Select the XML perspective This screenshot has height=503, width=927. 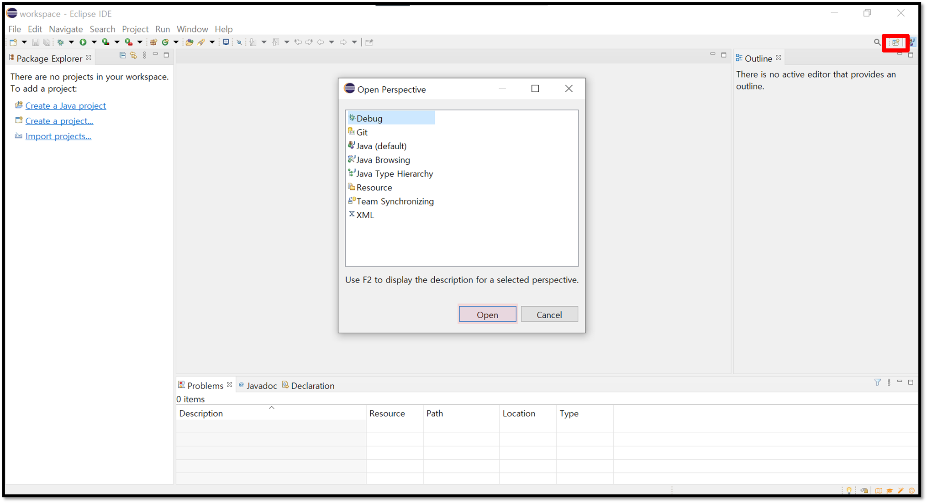361,215
